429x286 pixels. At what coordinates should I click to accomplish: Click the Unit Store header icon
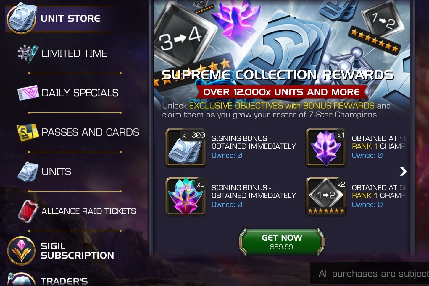[22, 17]
